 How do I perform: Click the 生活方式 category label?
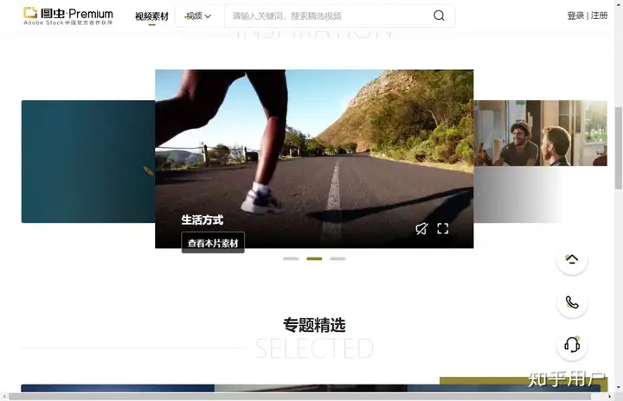pyautogui.click(x=202, y=220)
